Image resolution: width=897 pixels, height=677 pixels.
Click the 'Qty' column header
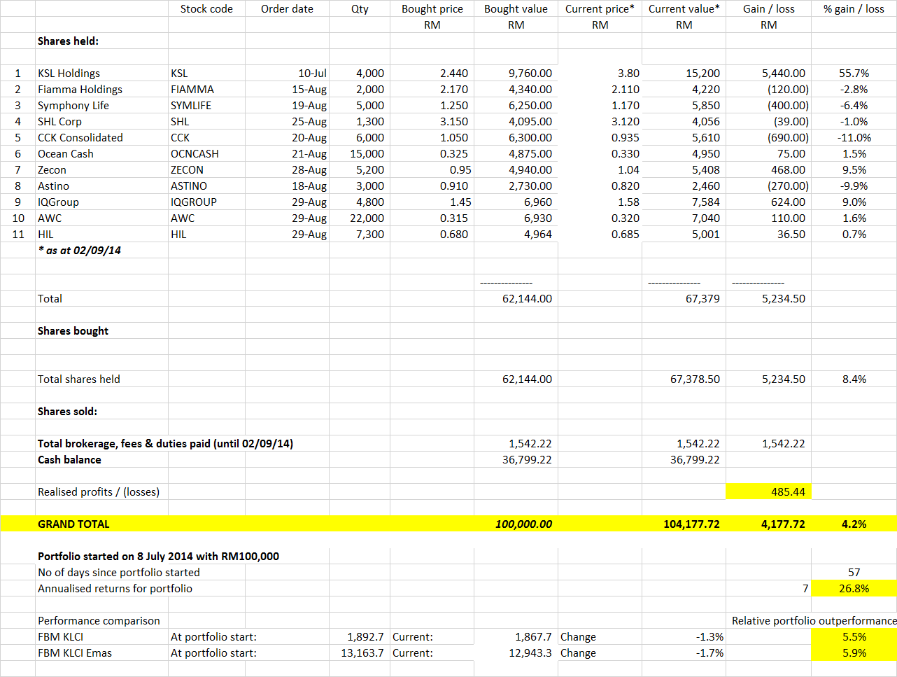(360, 8)
